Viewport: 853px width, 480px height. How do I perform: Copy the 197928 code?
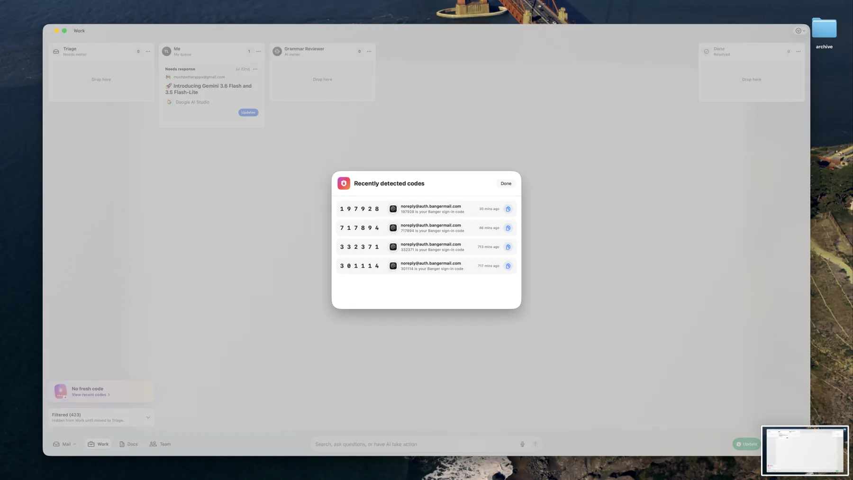pyautogui.click(x=508, y=209)
